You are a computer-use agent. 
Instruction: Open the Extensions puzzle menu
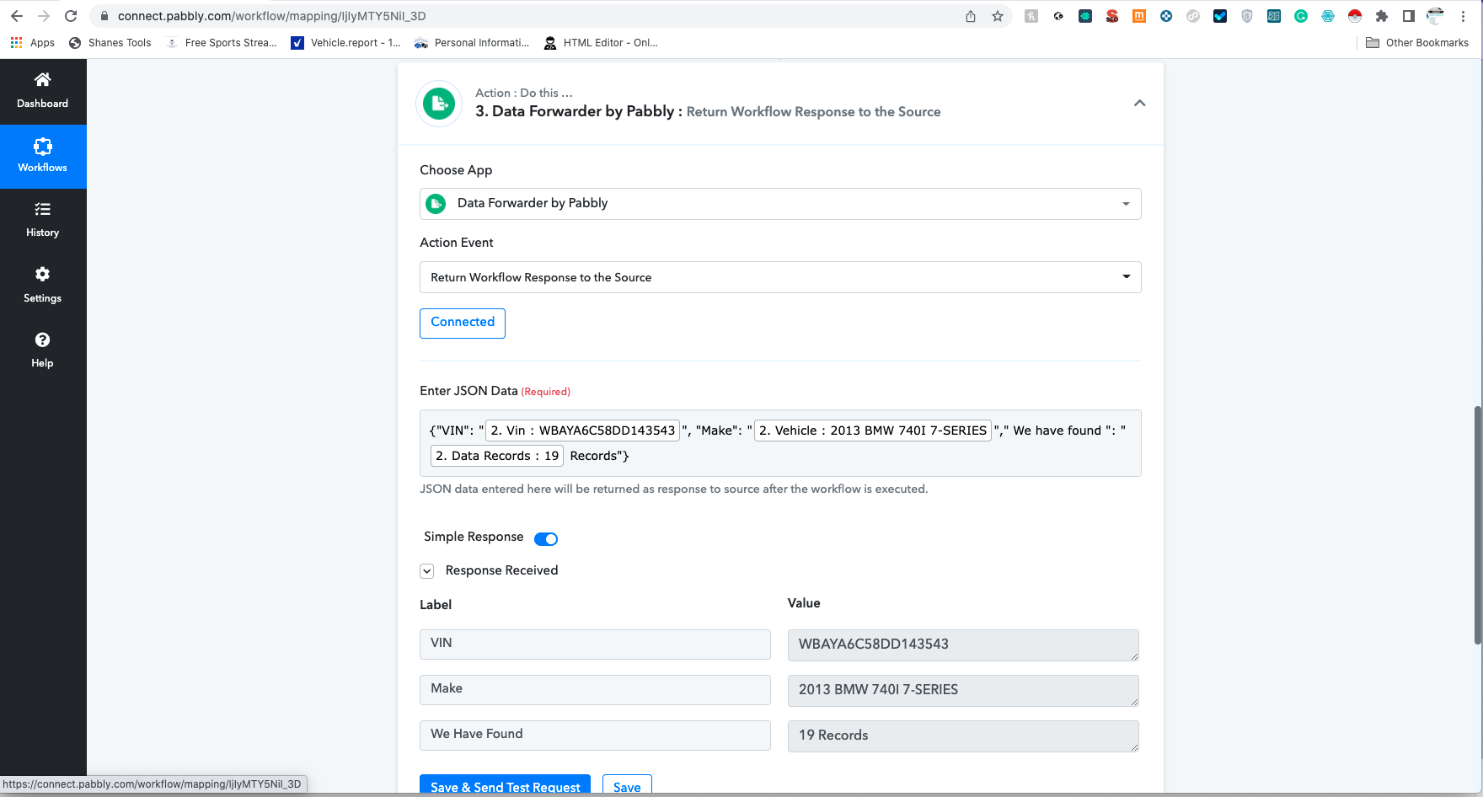click(1382, 16)
